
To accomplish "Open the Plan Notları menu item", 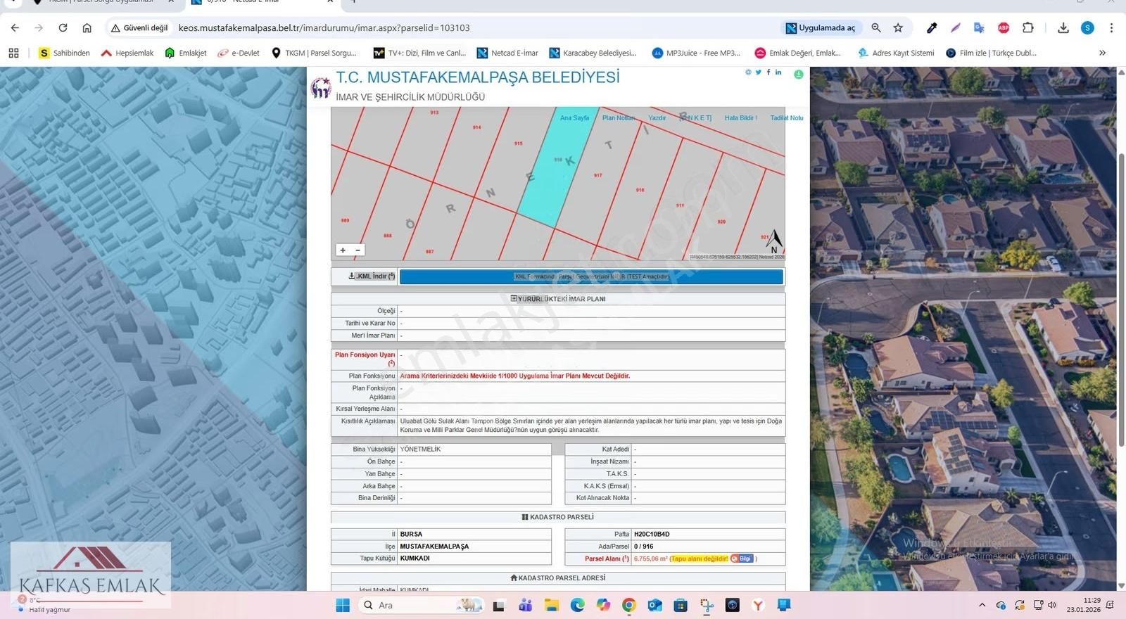I will [x=619, y=118].
